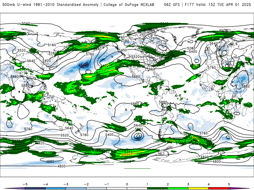254x190 pixels.
Task: Click the '06Z GFS' model run label
Action: 172,4
